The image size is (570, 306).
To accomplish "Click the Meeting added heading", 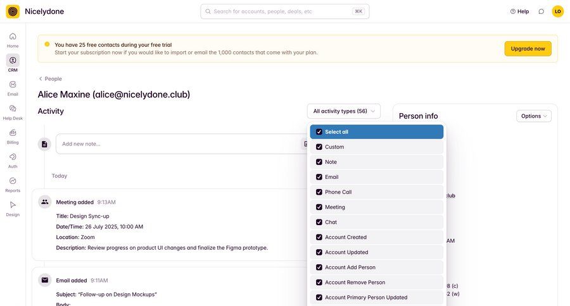I will click(75, 202).
